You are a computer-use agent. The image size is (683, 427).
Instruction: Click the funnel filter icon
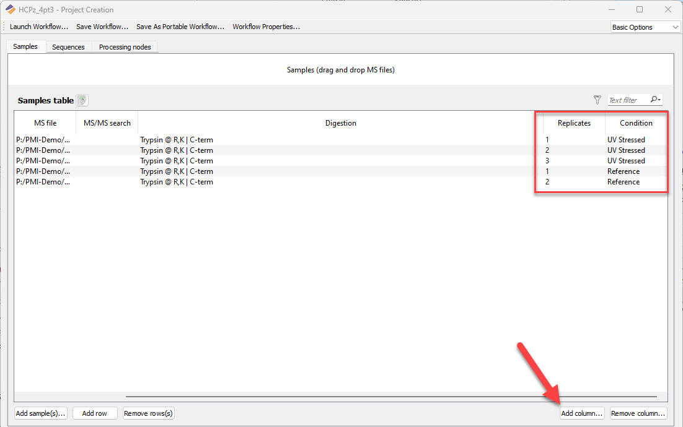coord(597,100)
